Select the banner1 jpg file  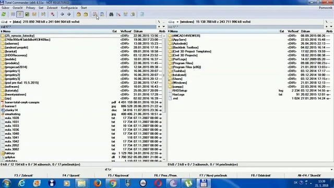pos(10,106)
